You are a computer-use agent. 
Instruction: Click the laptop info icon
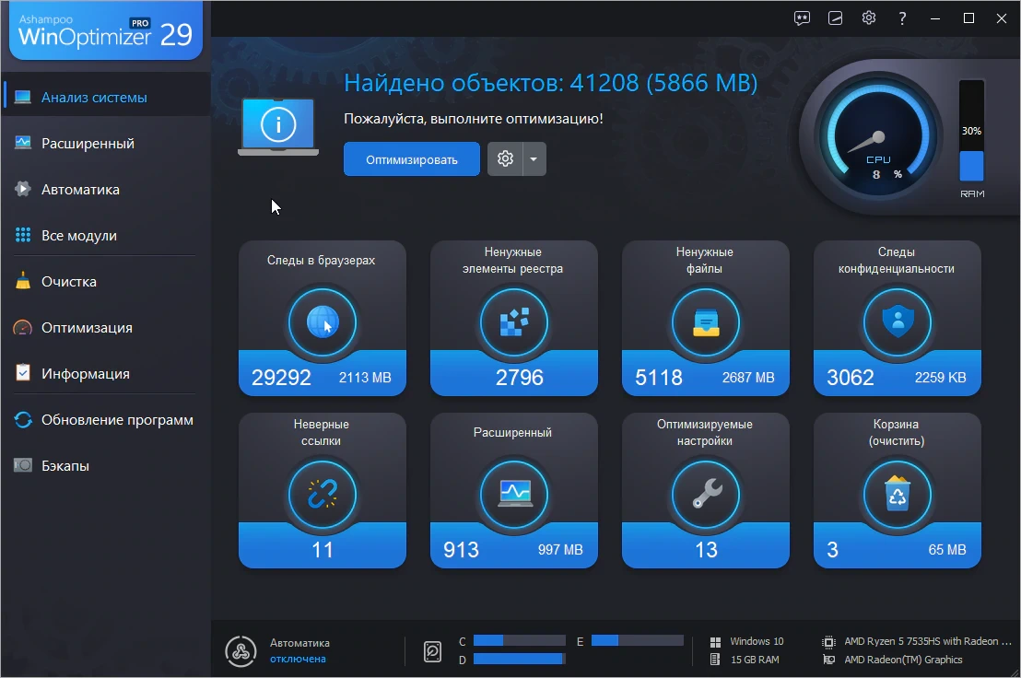[x=278, y=126]
